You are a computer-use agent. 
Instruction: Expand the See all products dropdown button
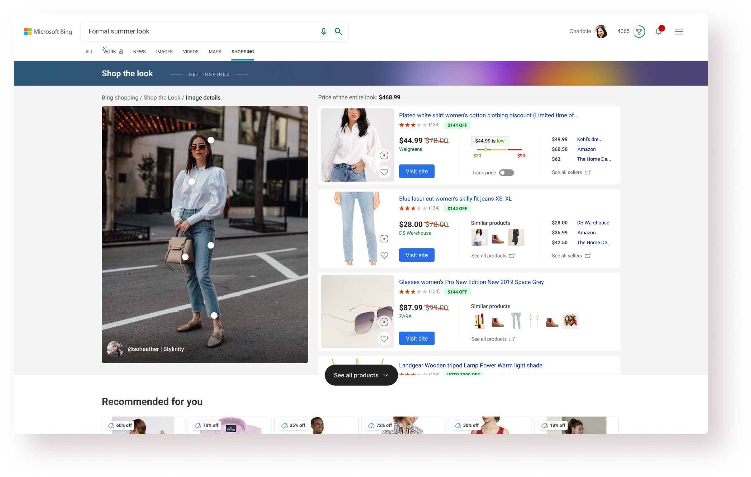pos(361,375)
